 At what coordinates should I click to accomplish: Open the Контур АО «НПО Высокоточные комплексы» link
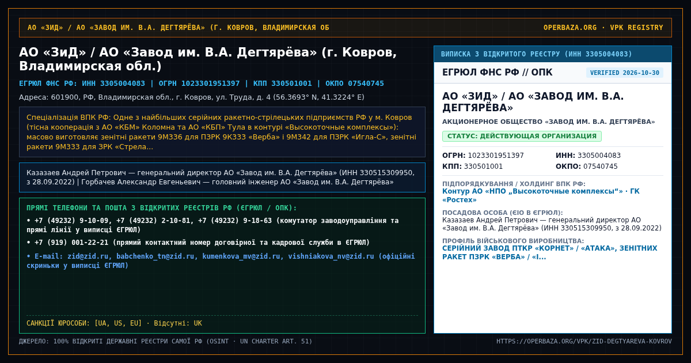(541, 195)
